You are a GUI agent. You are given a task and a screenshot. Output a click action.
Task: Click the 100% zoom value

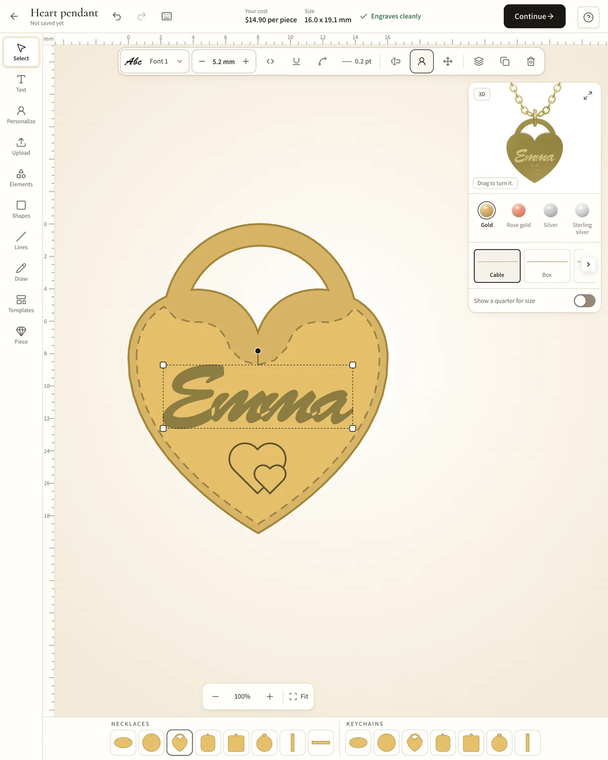[x=242, y=697]
